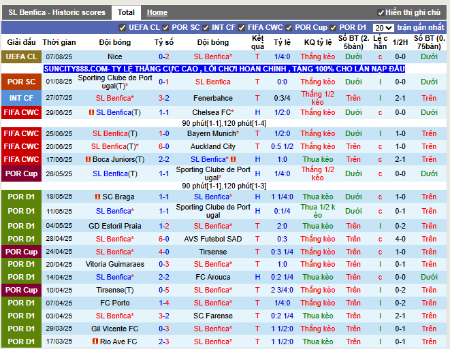Click the 0-5 score of Tirsense(T) match
This screenshot has height=349, width=450.
pos(164,290)
